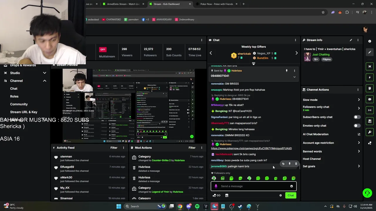The width and height of the screenshot is (376, 211).
Task: Toggle the Activity Feed lightning icon in sidebar
Action: [370, 77]
